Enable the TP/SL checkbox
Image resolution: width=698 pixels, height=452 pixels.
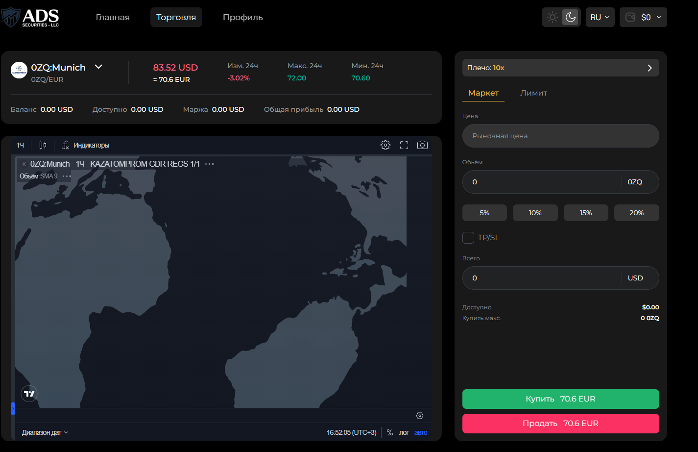(468, 238)
